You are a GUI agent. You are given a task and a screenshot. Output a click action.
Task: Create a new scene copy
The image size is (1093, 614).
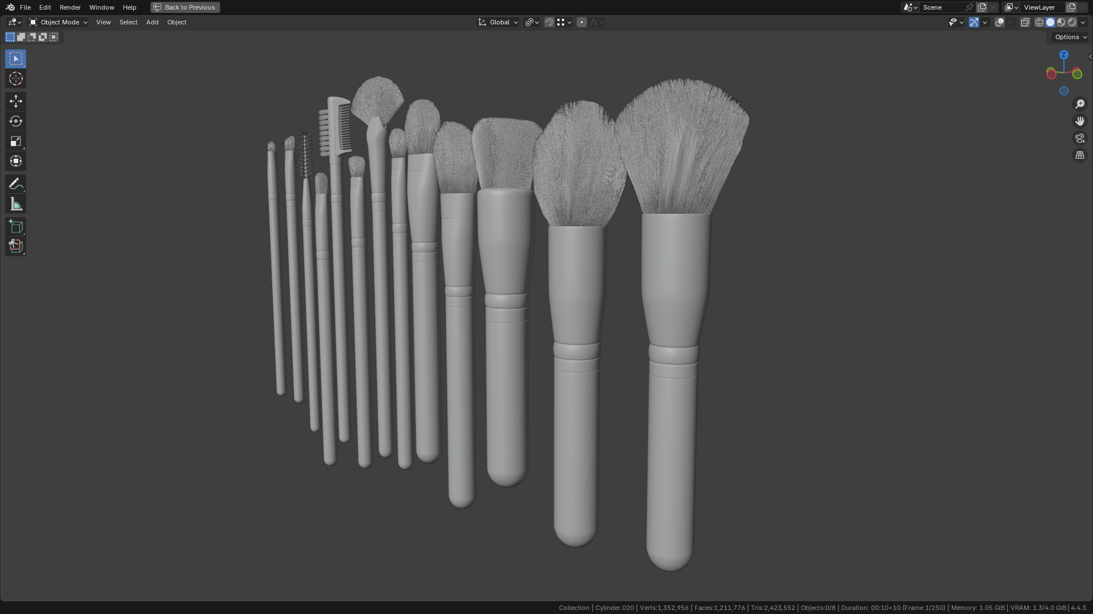tap(982, 7)
